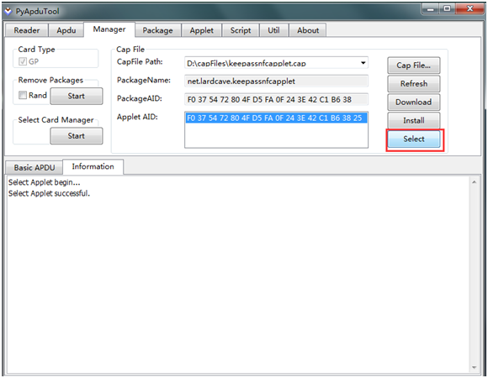Switch to the Basic APDU tab
This screenshot has width=488, height=378.
point(34,168)
